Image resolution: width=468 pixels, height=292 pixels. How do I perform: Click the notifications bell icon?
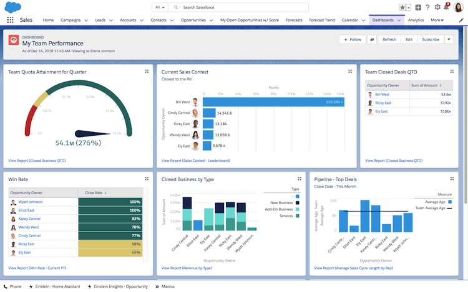[447, 7]
